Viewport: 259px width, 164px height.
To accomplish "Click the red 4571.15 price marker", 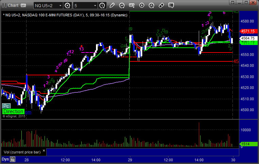I will point(248,31).
